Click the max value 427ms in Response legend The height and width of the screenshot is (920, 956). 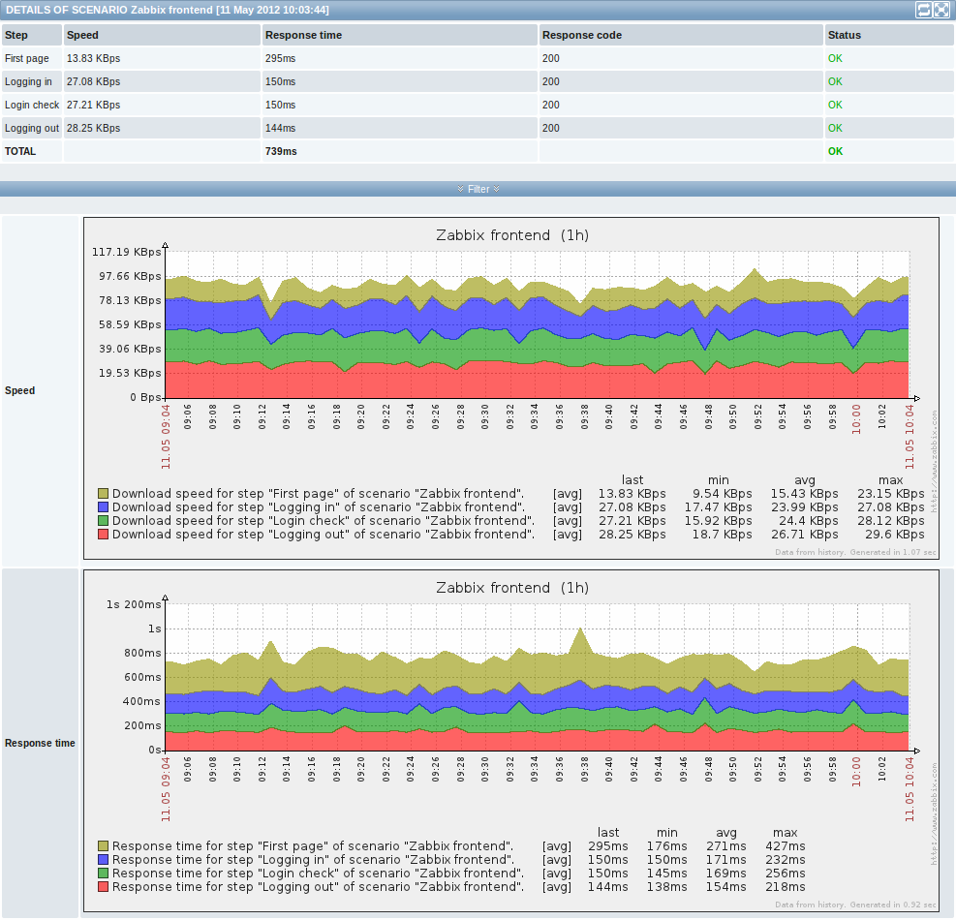(x=786, y=845)
